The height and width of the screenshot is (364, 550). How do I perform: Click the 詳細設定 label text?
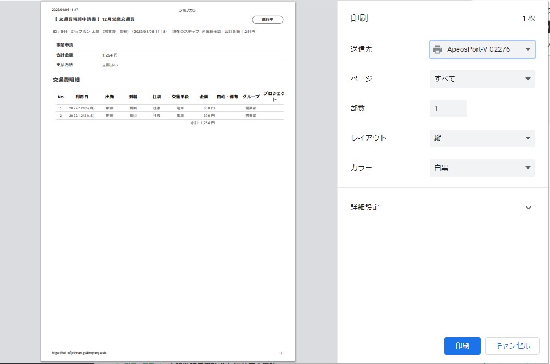point(365,208)
